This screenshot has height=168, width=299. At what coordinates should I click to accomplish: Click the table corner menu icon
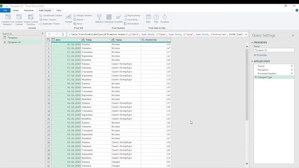[49, 40]
